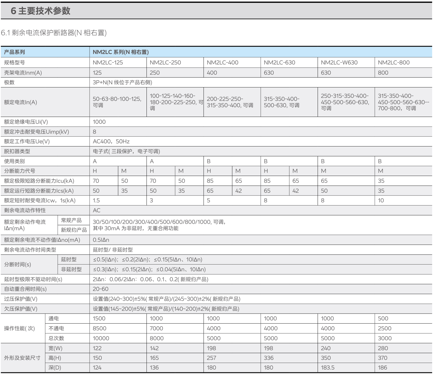Image resolution: width=434 pixels, height=374 pixels.
Task: Select the value '2500'
Action: [385, 328]
